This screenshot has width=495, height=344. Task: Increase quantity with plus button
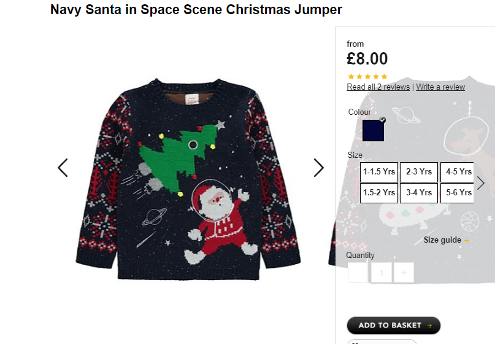click(404, 273)
